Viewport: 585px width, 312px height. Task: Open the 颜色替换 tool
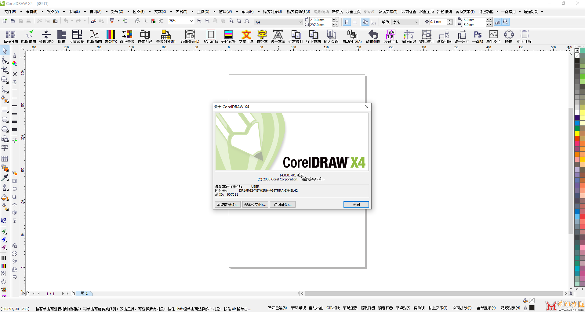127,37
